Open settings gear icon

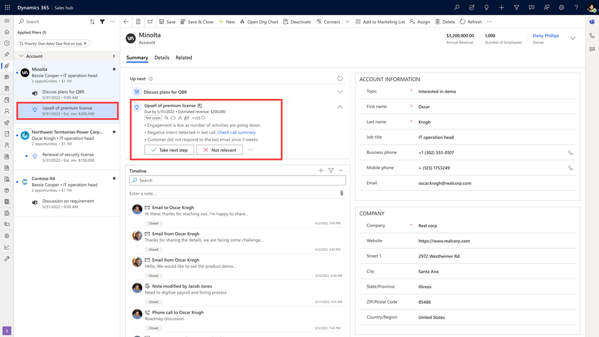(x=562, y=8)
